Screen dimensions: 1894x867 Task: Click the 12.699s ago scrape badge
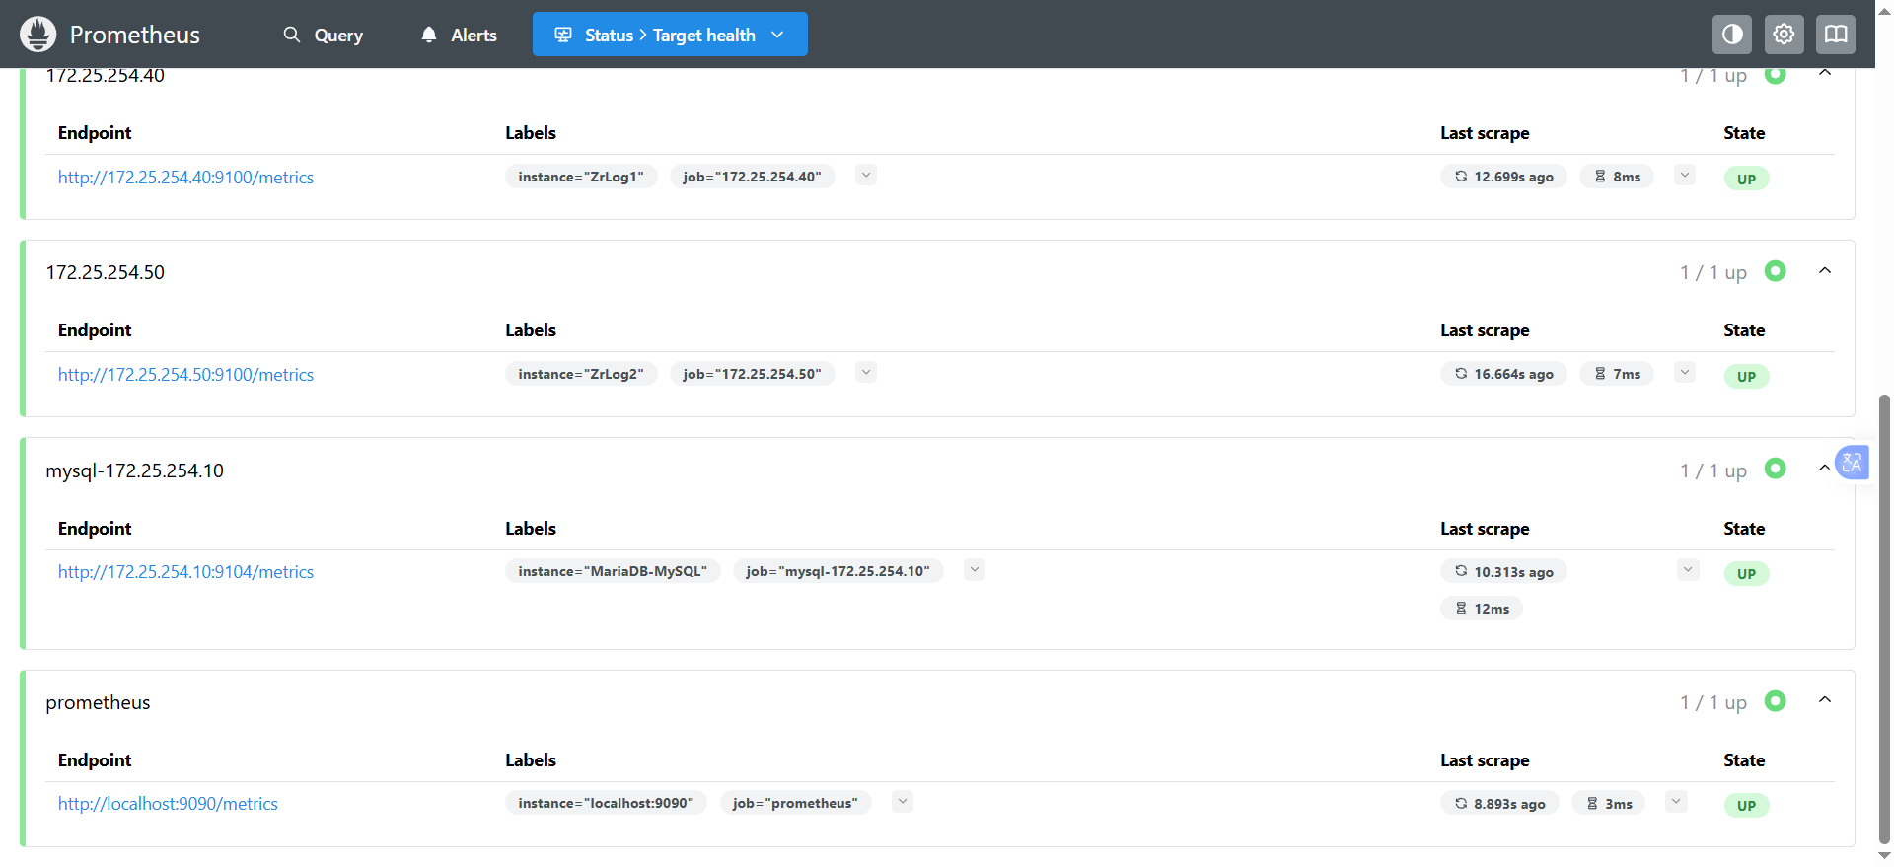pos(1503,177)
